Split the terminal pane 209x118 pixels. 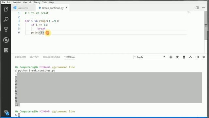pyautogui.click(x=178, y=57)
